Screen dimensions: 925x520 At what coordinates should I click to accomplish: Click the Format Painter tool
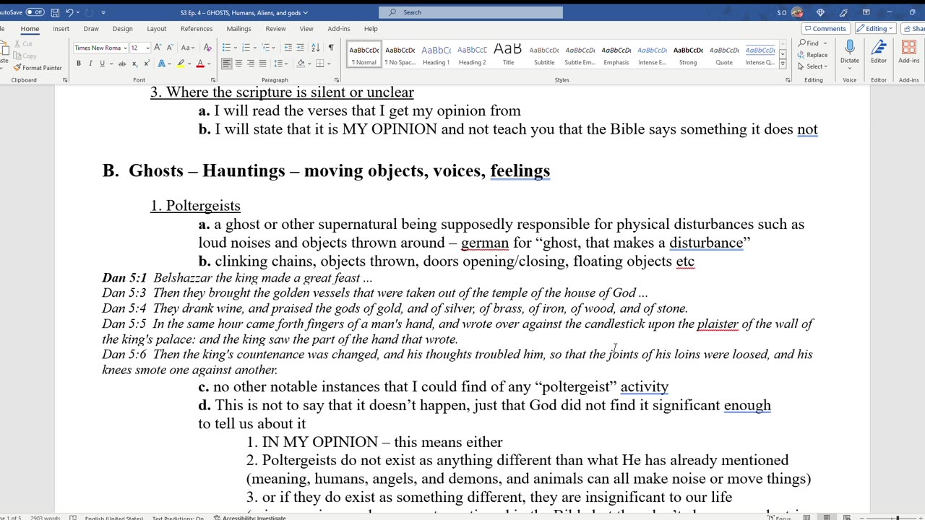pos(38,68)
